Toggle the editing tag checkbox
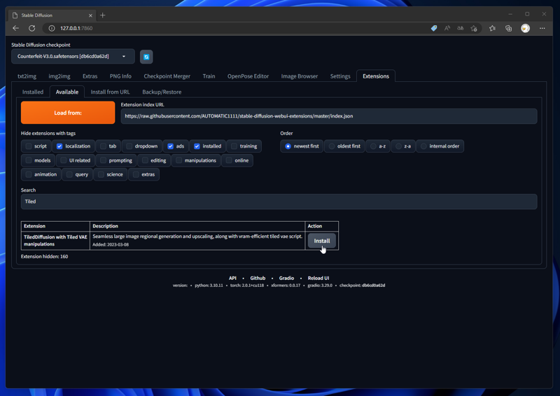The image size is (560, 396). 145,160
